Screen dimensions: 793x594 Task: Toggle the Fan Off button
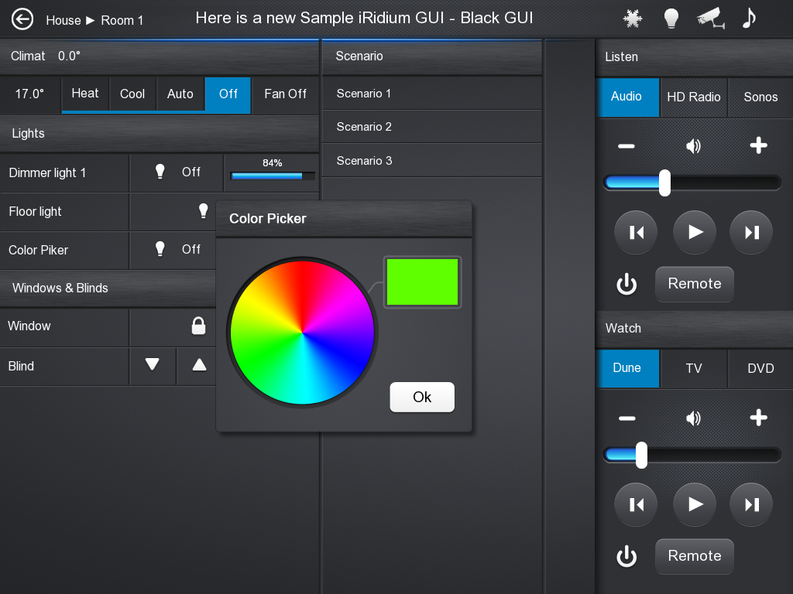click(285, 94)
